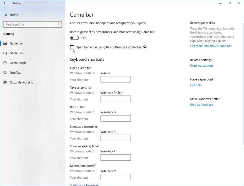
Task: Click the TruePlay sidebar icon
Action: tap(5, 73)
